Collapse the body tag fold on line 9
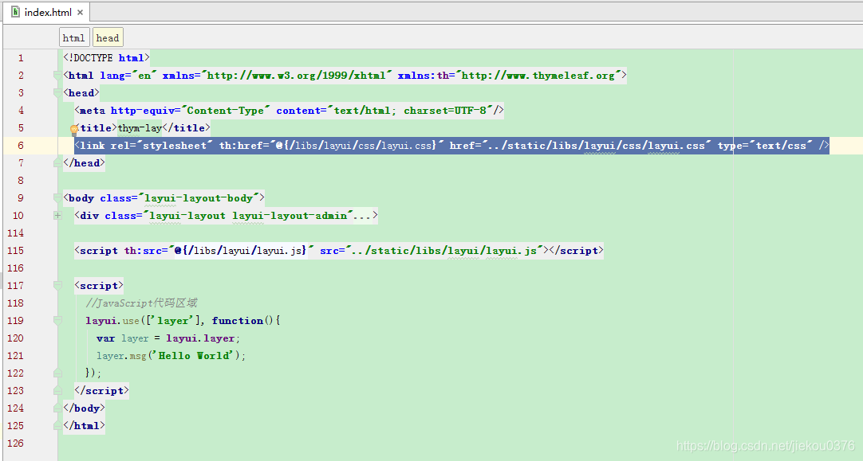 point(57,197)
